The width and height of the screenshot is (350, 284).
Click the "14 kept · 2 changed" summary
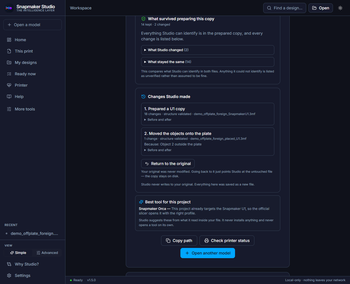[156, 25]
